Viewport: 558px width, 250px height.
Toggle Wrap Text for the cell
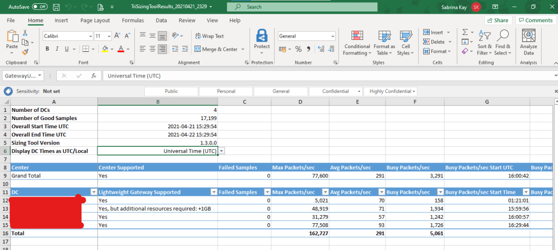[x=208, y=36]
